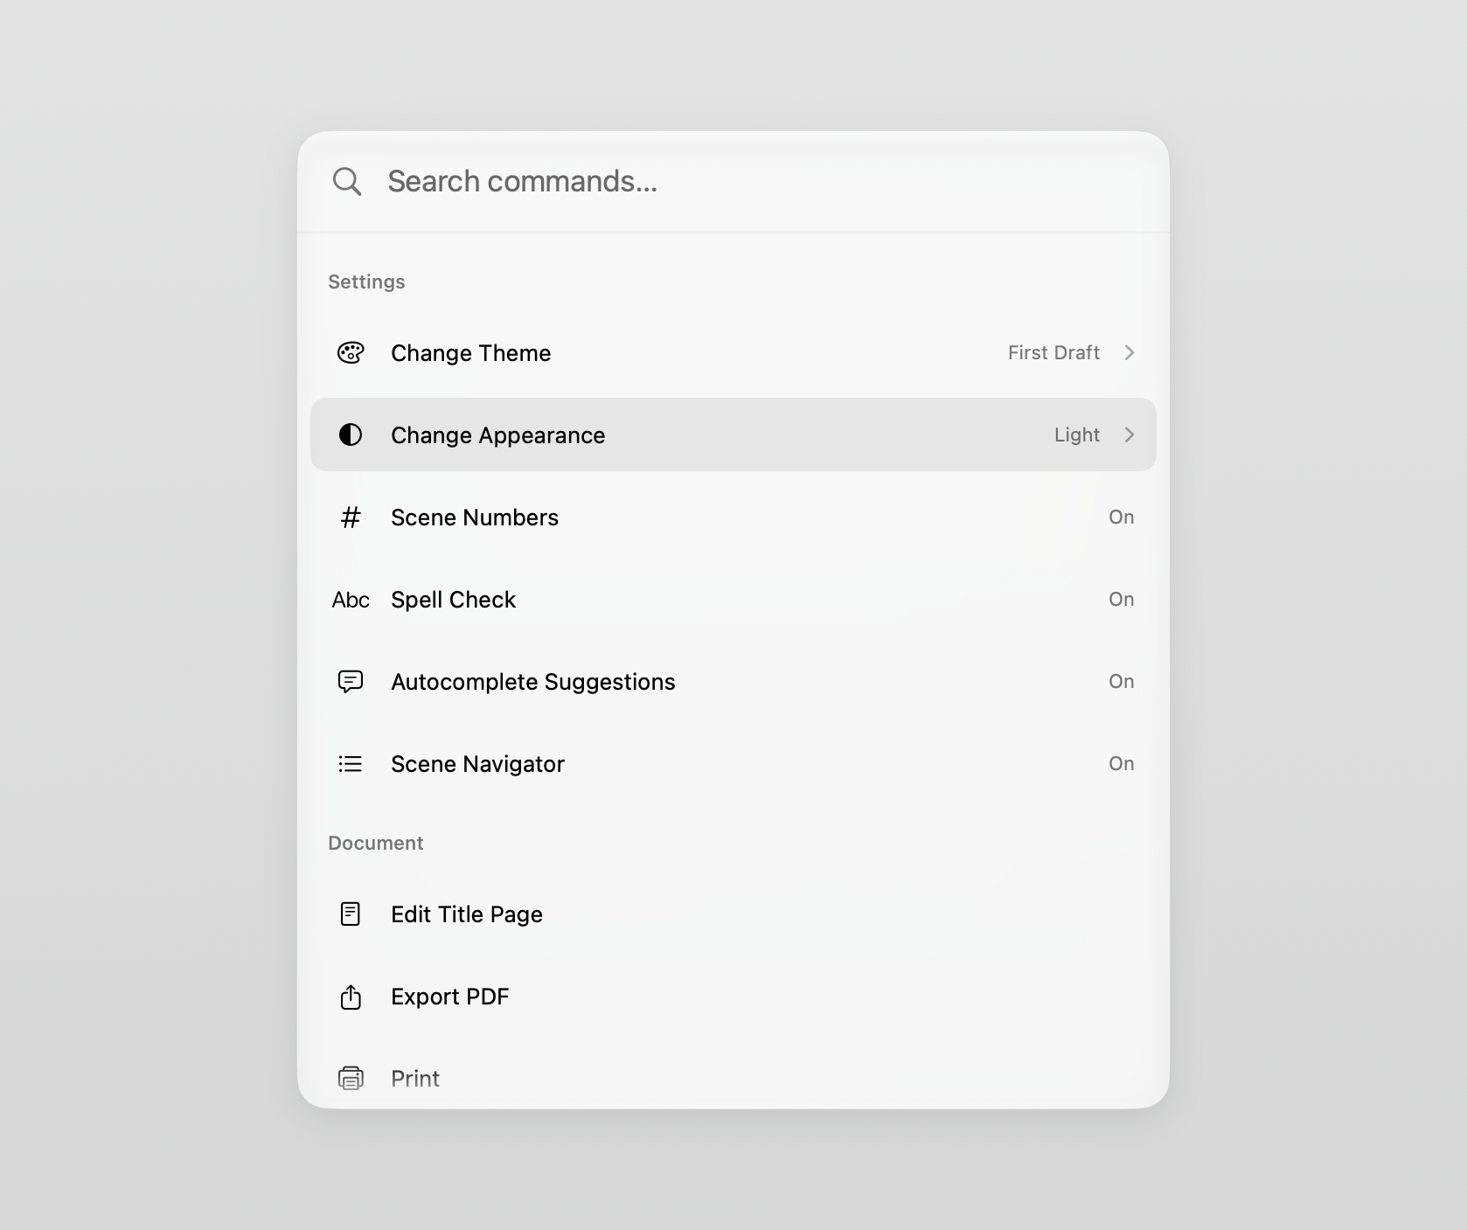The image size is (1467, 1230).
Task: Select the Change Appearance command
Action: tap(733, 434)
